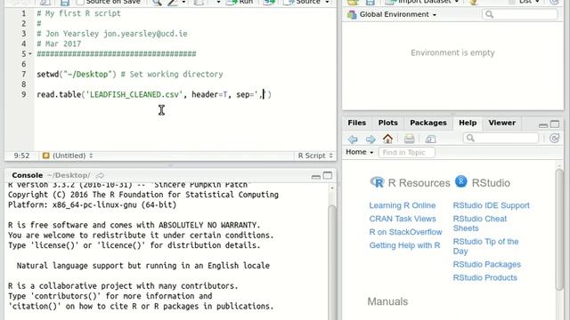Run the current line with Run button
Viewport: 570px width, 320px height.
click(240, 2)
